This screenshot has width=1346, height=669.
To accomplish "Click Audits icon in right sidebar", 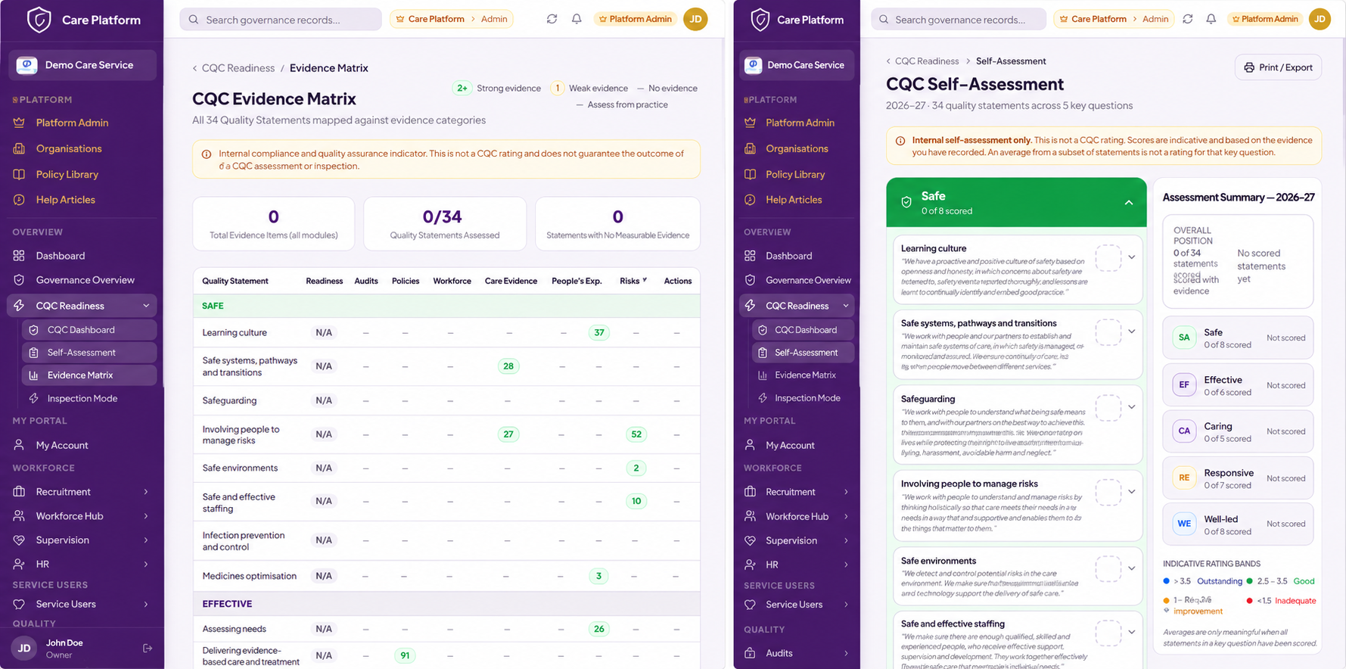I will point(750,653).
